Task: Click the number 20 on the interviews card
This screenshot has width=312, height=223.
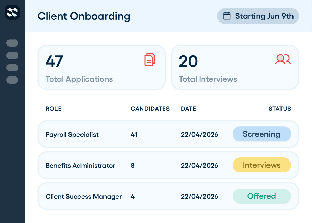Action: point(188,61)
